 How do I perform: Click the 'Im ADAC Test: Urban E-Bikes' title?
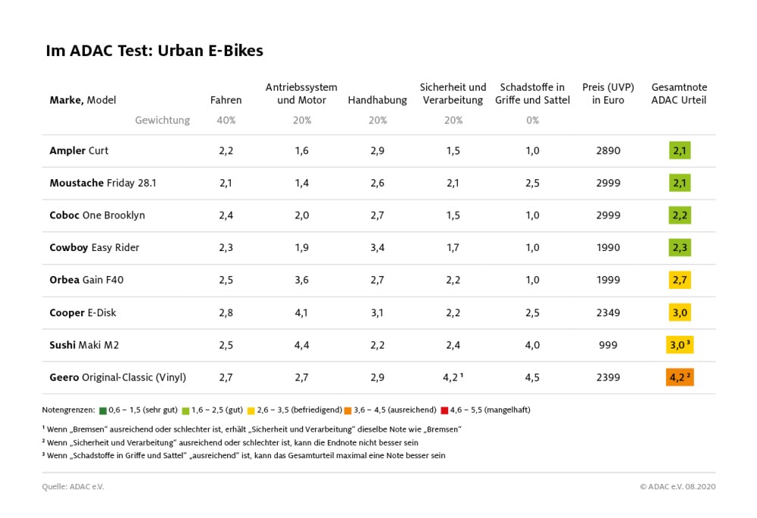pos(154,51)
